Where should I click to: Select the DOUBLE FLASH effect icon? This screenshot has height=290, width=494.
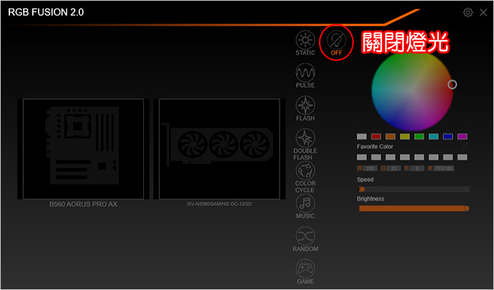pyautogui.click(x=305, y=138)
